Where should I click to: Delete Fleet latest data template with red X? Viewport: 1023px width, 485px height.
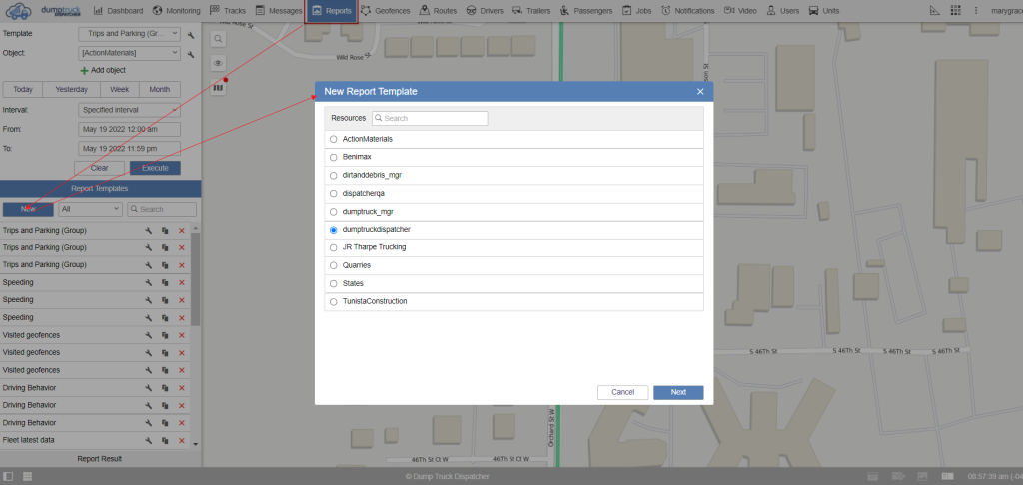coord(181,441)
